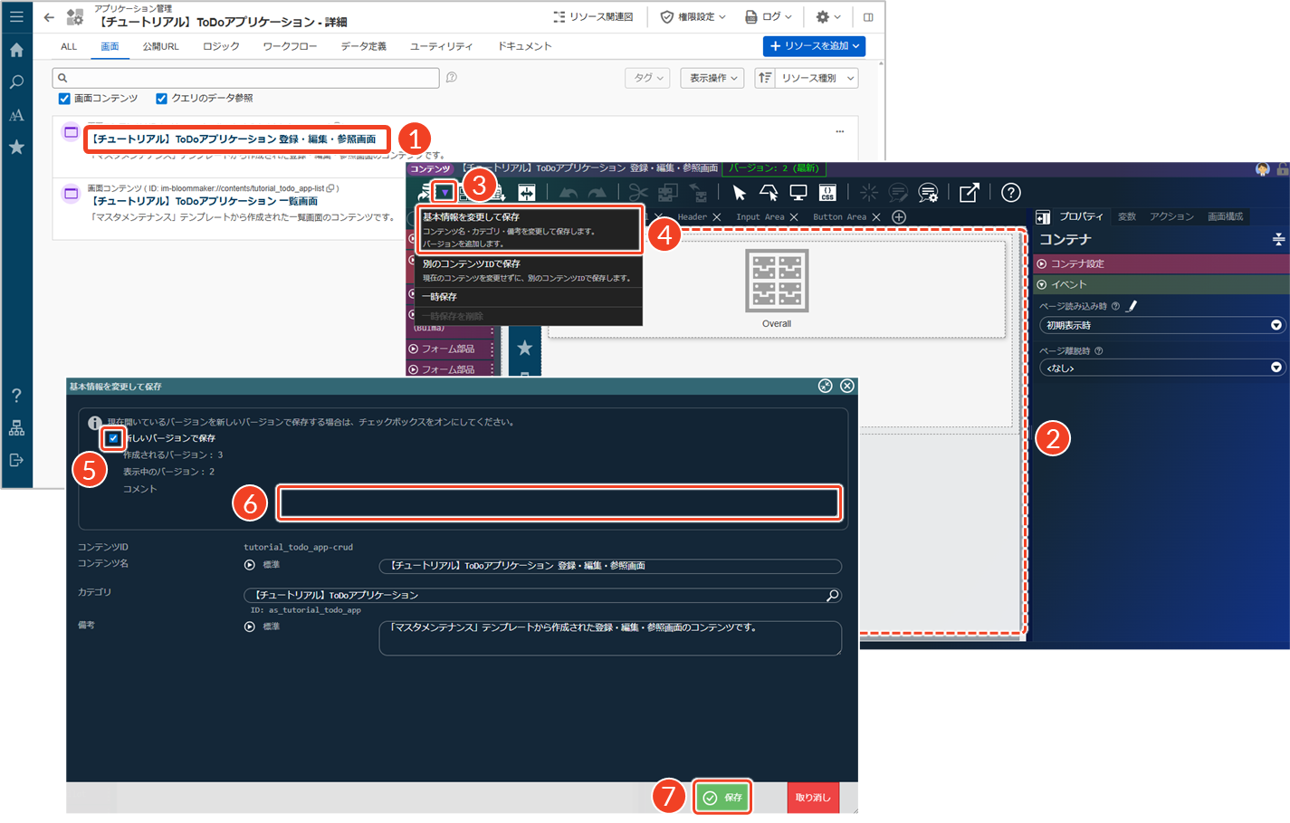The image size is (1290, 823).
Task: Switch to the ロジック tab
Action: point(221,46)
